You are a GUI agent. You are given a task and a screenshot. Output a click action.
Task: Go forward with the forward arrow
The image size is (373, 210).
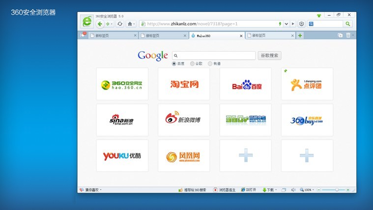point(108,24)
